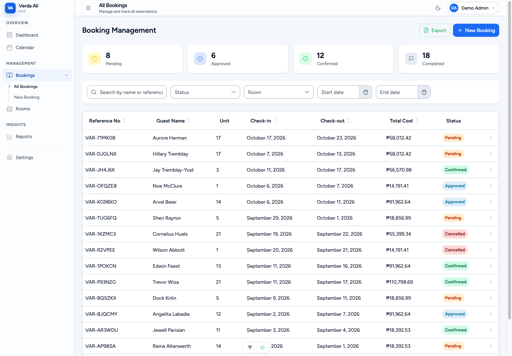Select reference VAR-KG9BXO

click(101, 202)
